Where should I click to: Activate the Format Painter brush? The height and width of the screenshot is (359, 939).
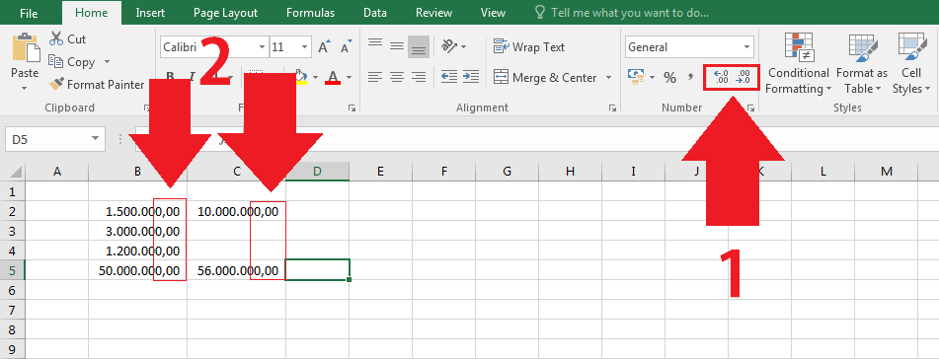(x=97, y=85)
